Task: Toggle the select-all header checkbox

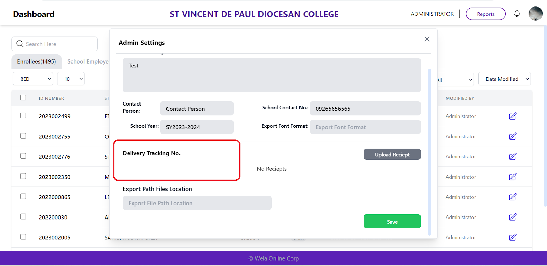Action: point(23,98)
